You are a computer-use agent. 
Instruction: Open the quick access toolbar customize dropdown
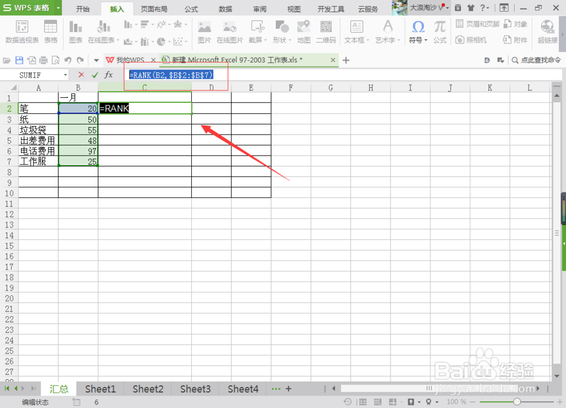coord(96,60)
